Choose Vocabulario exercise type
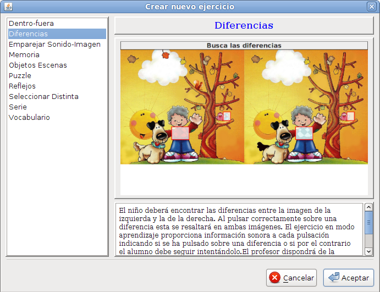Screen dimensions: 380x292 pos(57,117)
